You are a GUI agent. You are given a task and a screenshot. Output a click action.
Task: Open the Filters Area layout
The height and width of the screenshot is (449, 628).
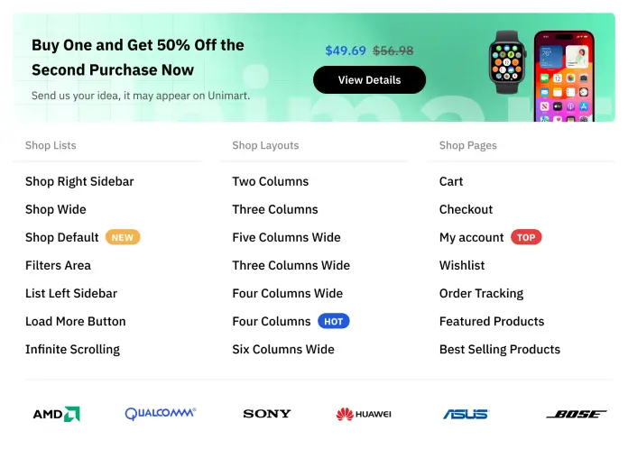pos(58,265)
